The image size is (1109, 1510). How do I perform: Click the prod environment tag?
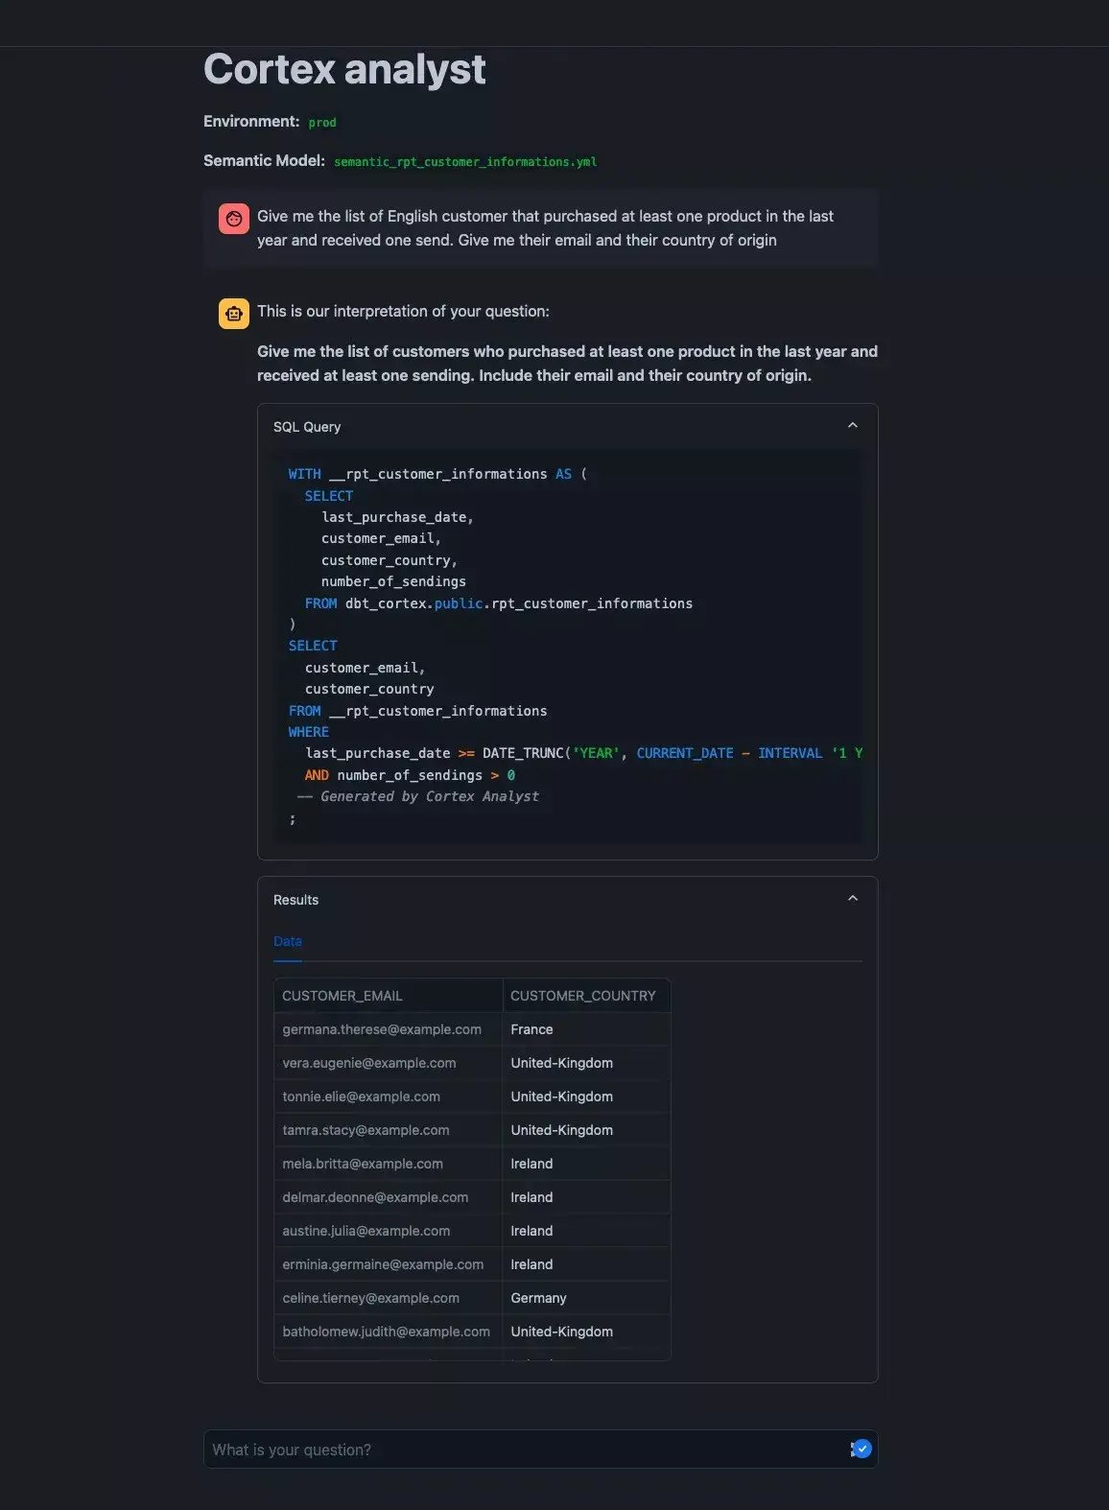click(322, 123)
